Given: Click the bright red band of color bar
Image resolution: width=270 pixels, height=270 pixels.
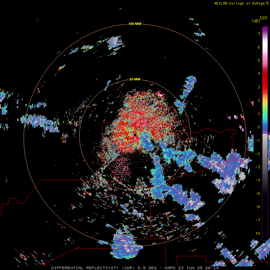Looking at the screenshot, I should [x=265, y=83].
